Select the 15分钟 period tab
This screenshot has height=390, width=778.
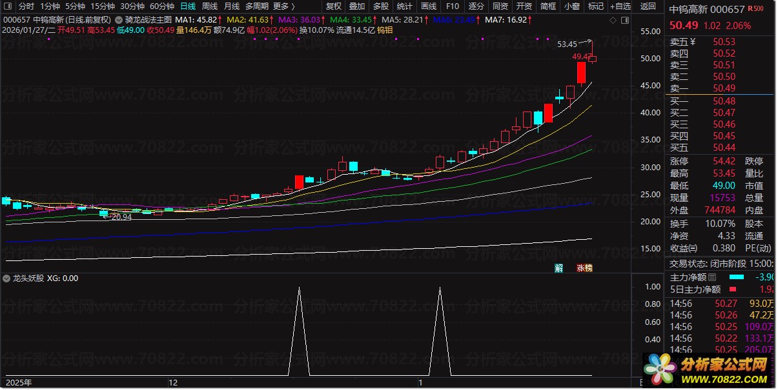point(103,6)
